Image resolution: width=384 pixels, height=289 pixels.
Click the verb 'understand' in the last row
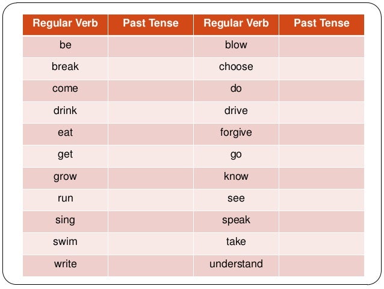point(236,264)
